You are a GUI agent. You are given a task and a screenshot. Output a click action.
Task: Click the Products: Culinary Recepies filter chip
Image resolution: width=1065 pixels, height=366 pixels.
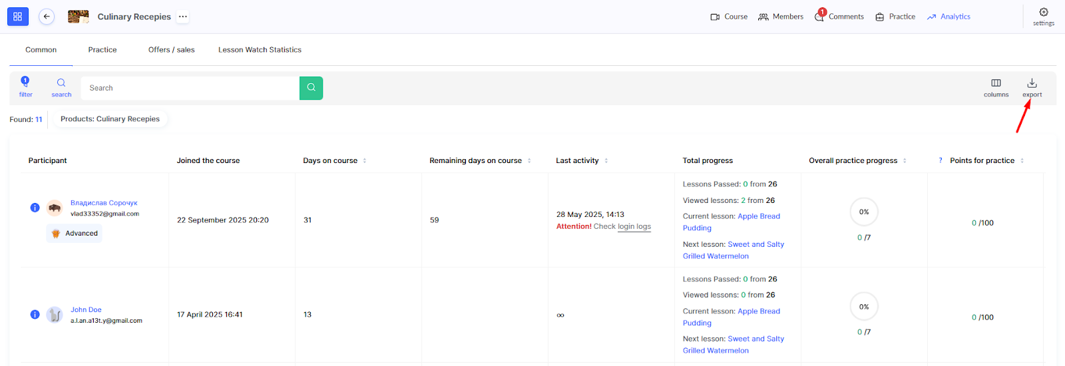click(110, 119)
